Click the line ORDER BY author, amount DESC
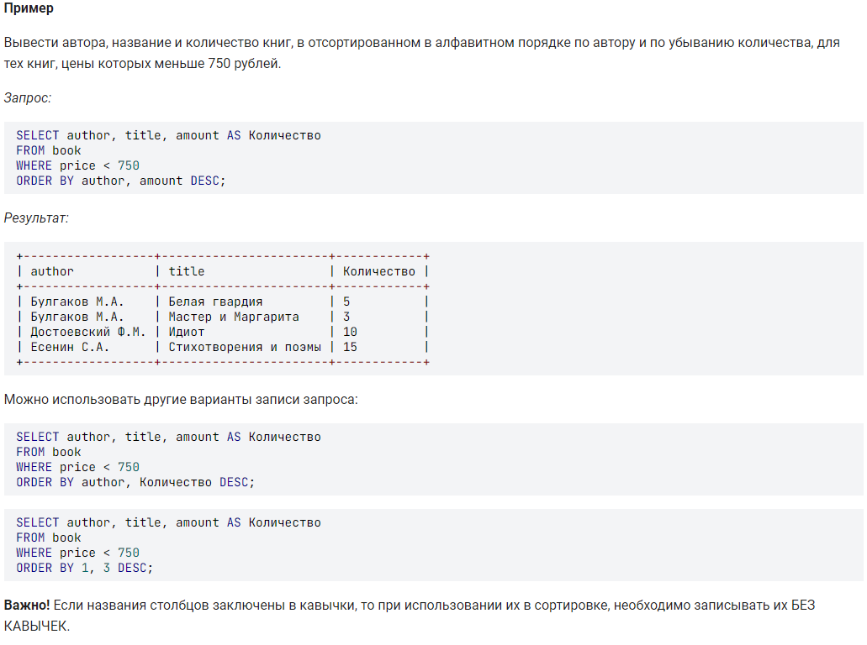This screenshot has width=867, height=645. (121, 181)
